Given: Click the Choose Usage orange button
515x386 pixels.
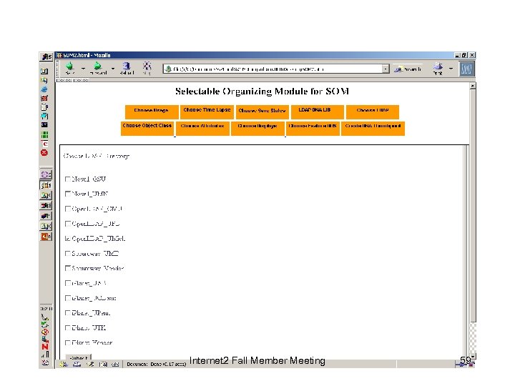Looking at the screenshot, I should [x=152, y=112].
